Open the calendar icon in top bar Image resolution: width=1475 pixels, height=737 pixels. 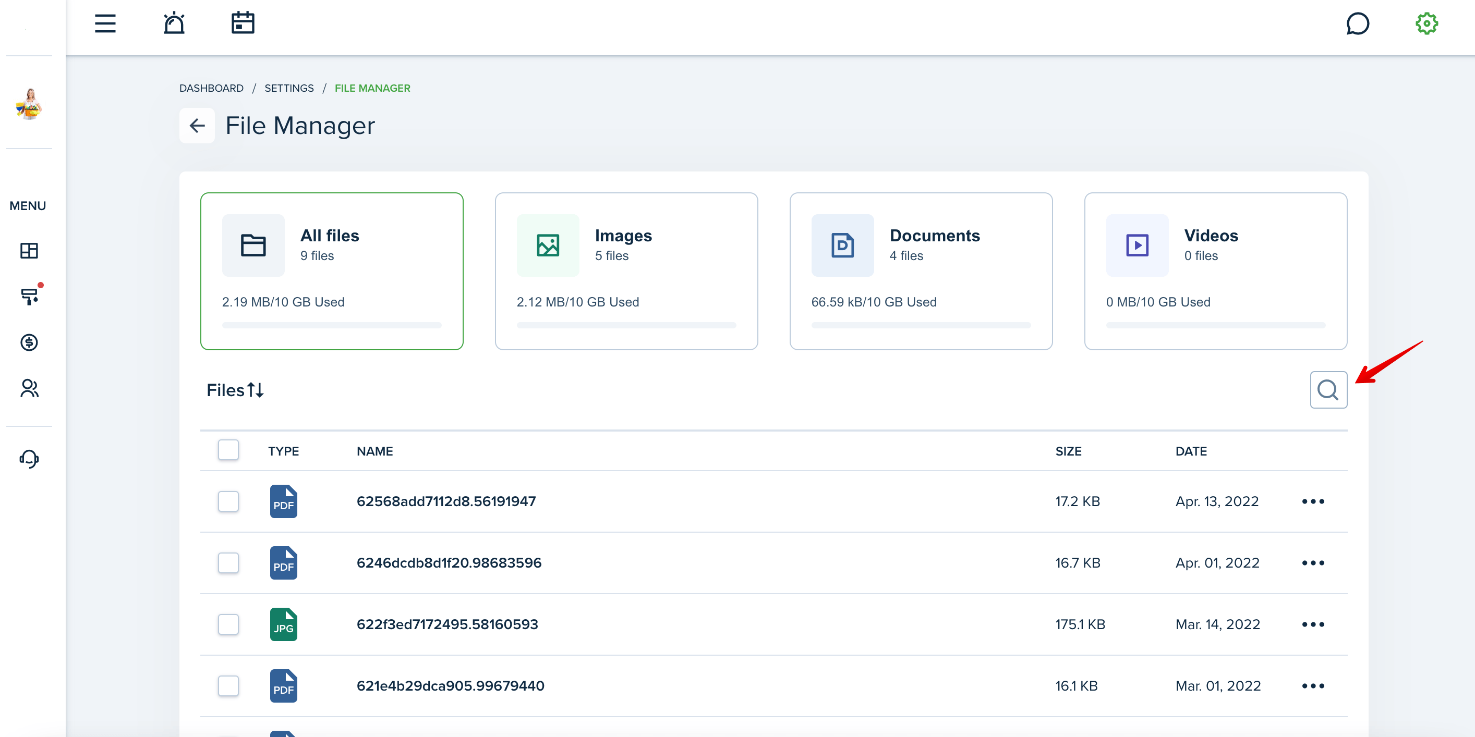click(243, 23)
